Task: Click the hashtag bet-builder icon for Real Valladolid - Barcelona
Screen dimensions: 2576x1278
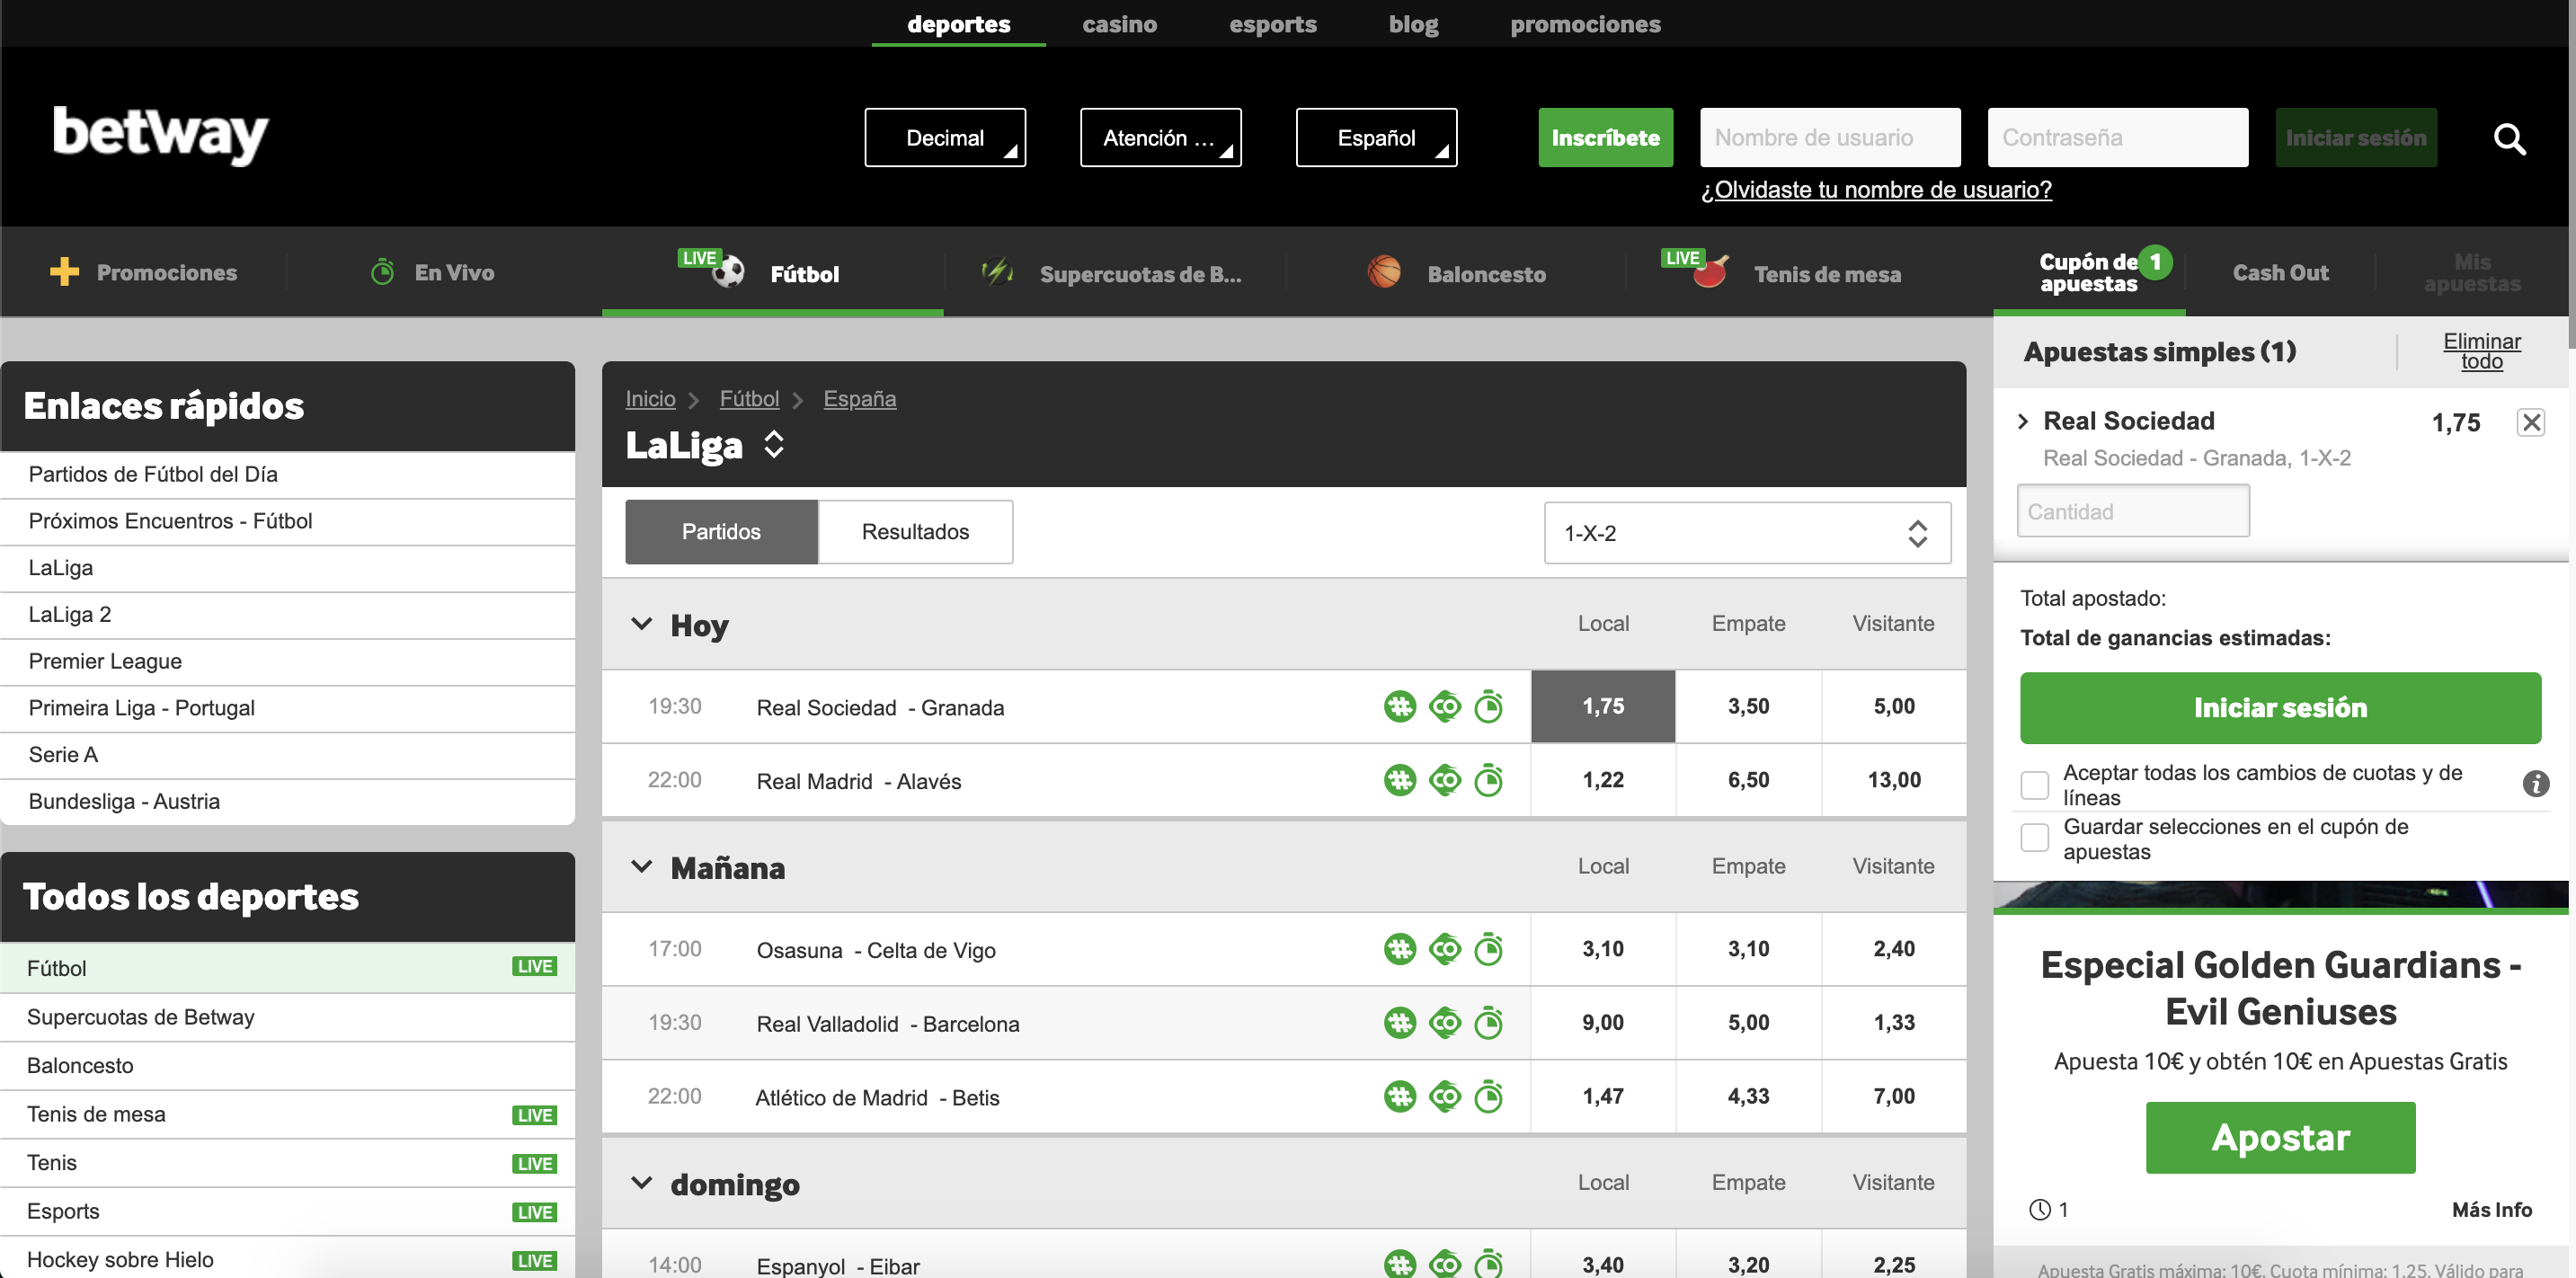Action: coord(1400,1023)
